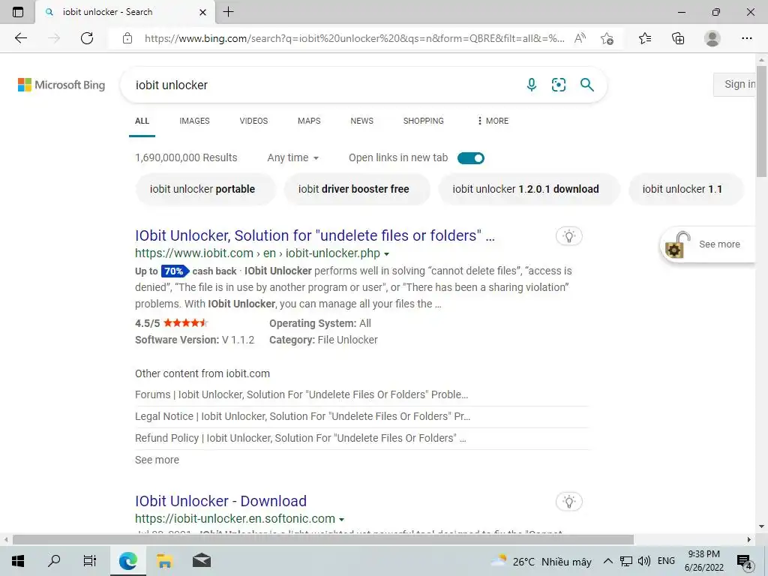Open IObit Unlocker - Download result

tap(221, 501)
